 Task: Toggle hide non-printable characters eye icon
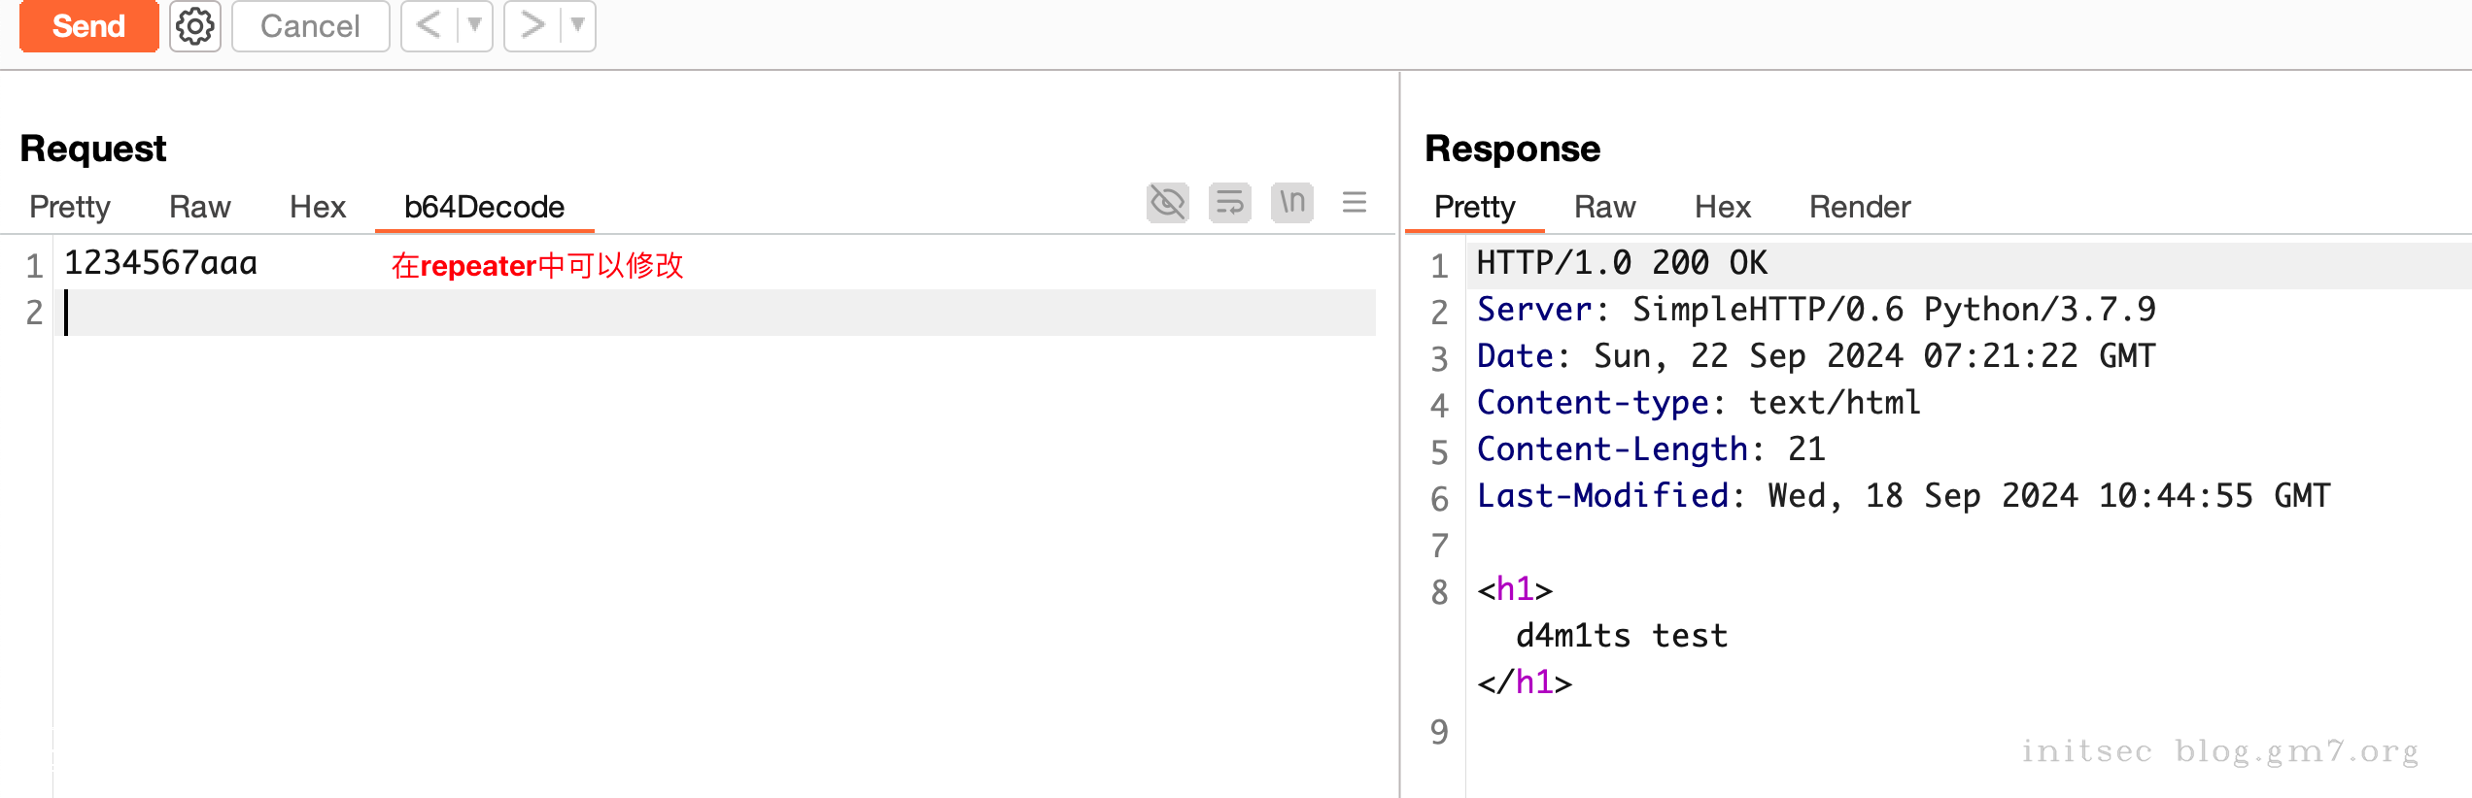coord(1167,203)
